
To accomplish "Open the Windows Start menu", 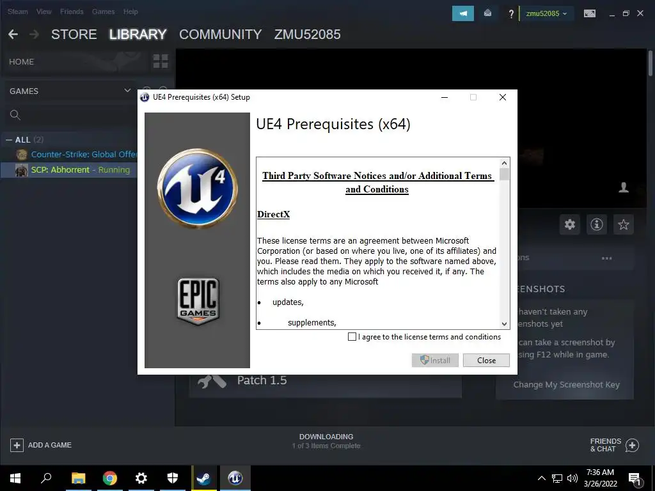I will pos(15,478).
